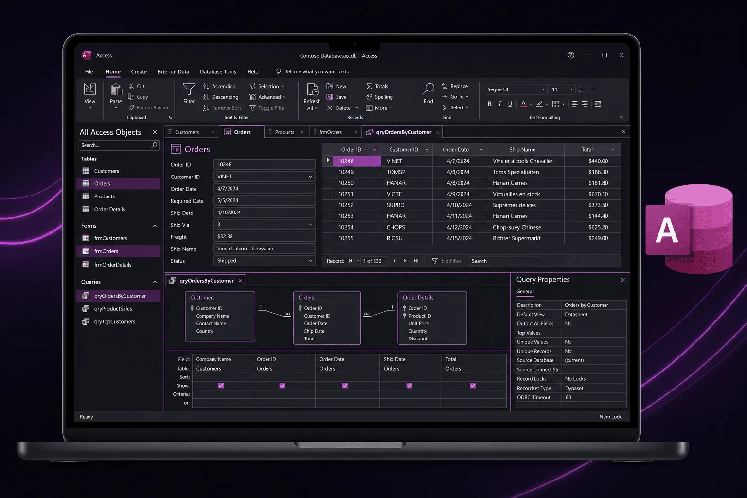This screenshot has height=498, width=747.
Task: Click Refresh All in Records group
Action: 312,96
